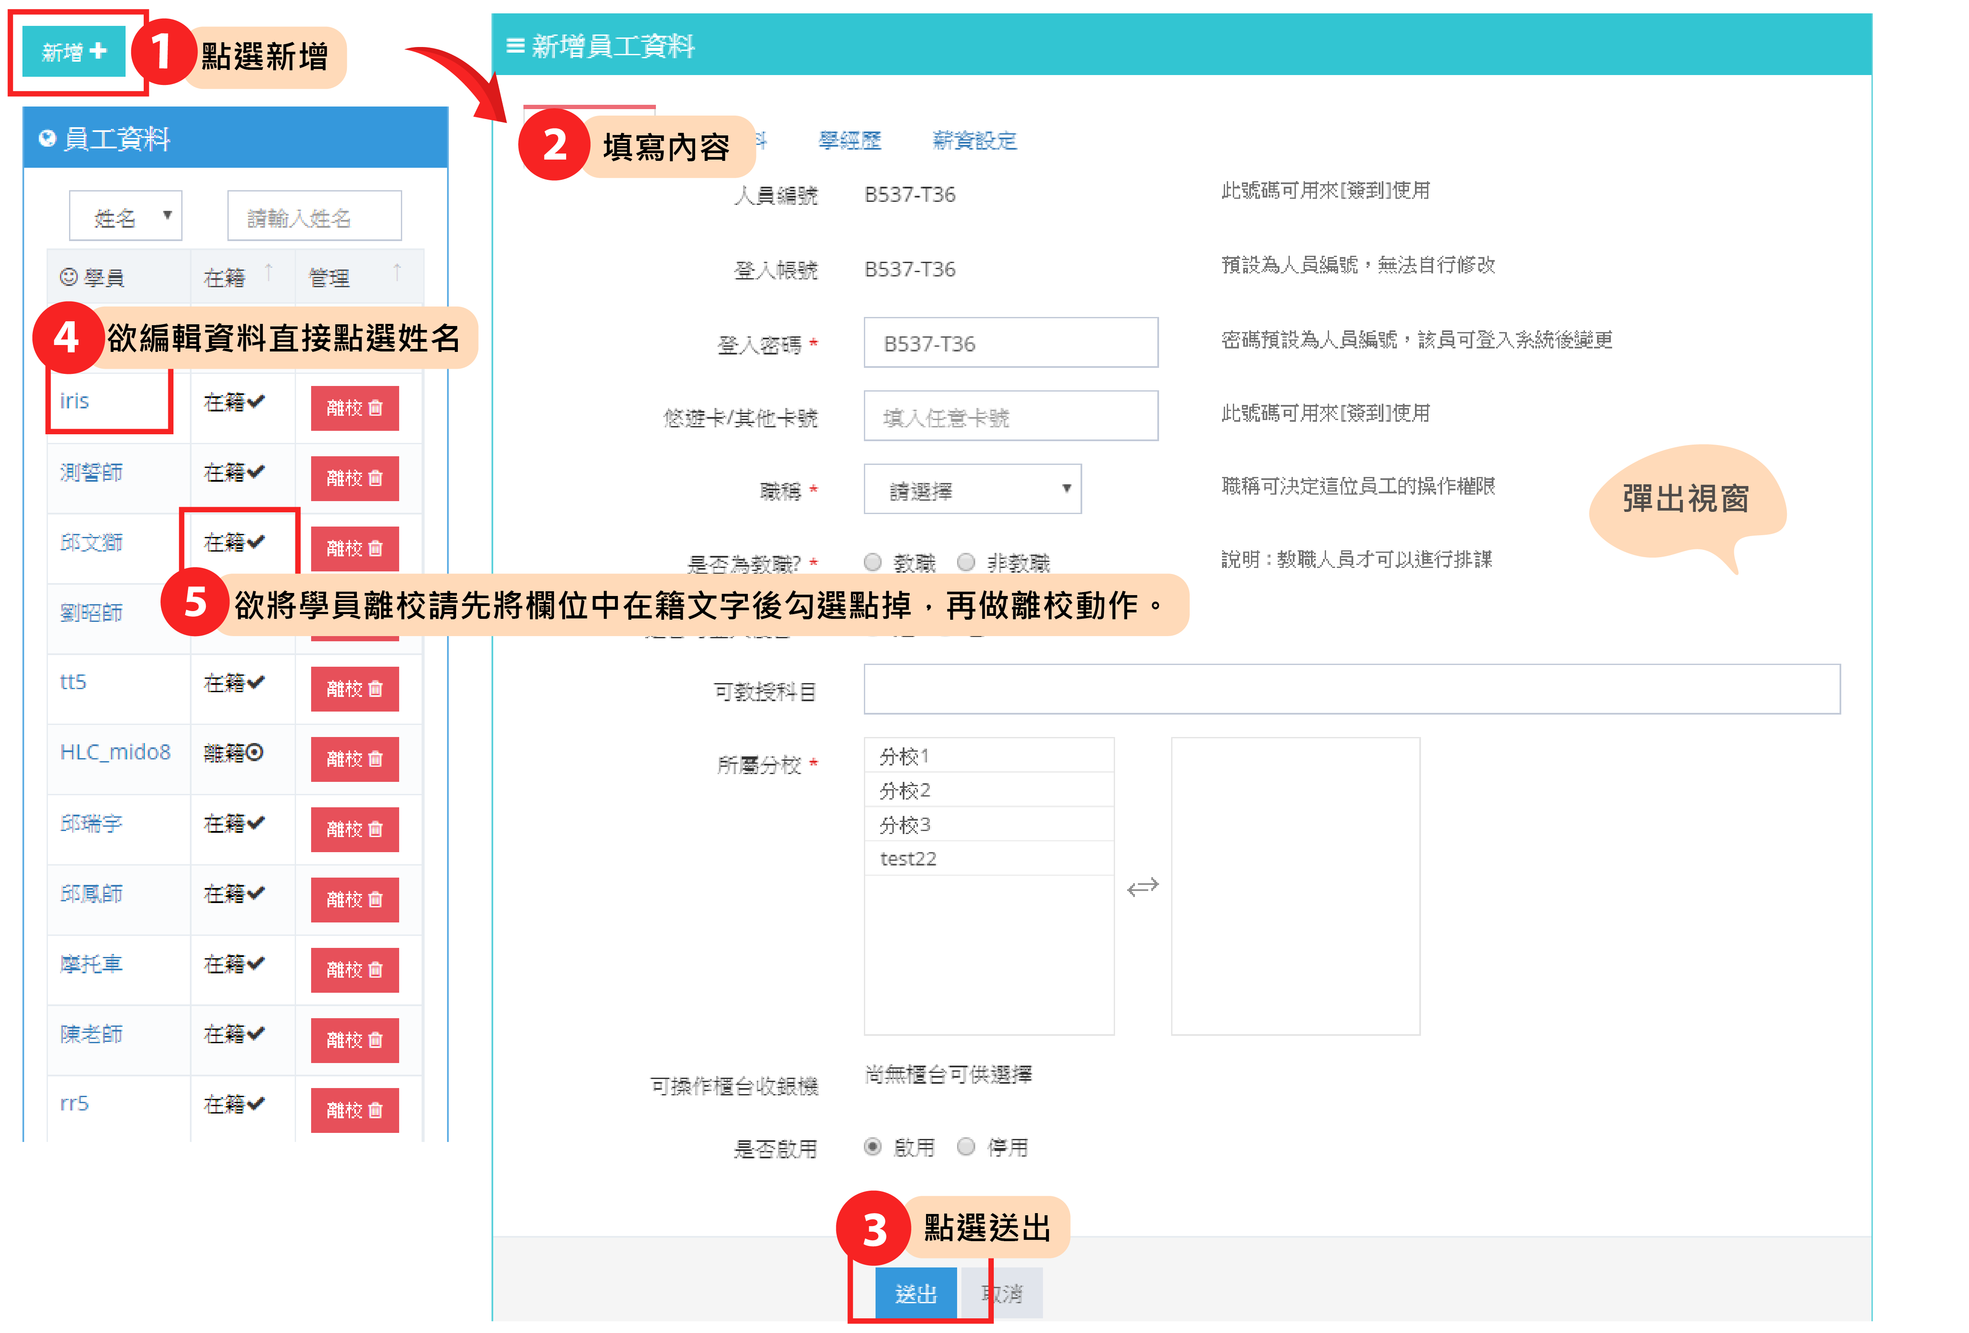Open the 職稱 請選擇 dropdown

(972, 489)
